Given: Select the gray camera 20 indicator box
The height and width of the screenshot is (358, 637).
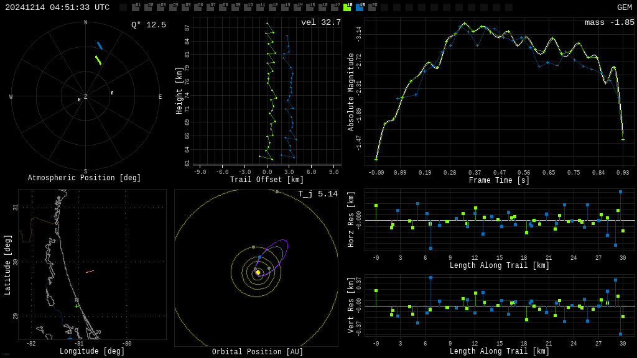Looking at the screenshot, I should pyautogui.click(x=372, y=7).
